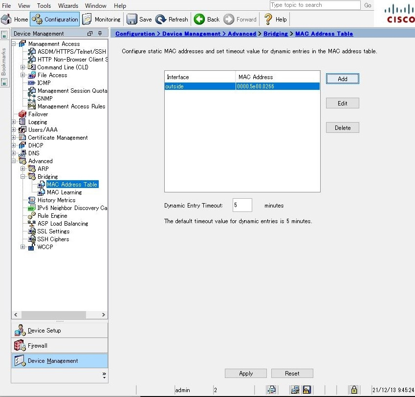Click the padlock icon in the status bar

pos(353,390)
